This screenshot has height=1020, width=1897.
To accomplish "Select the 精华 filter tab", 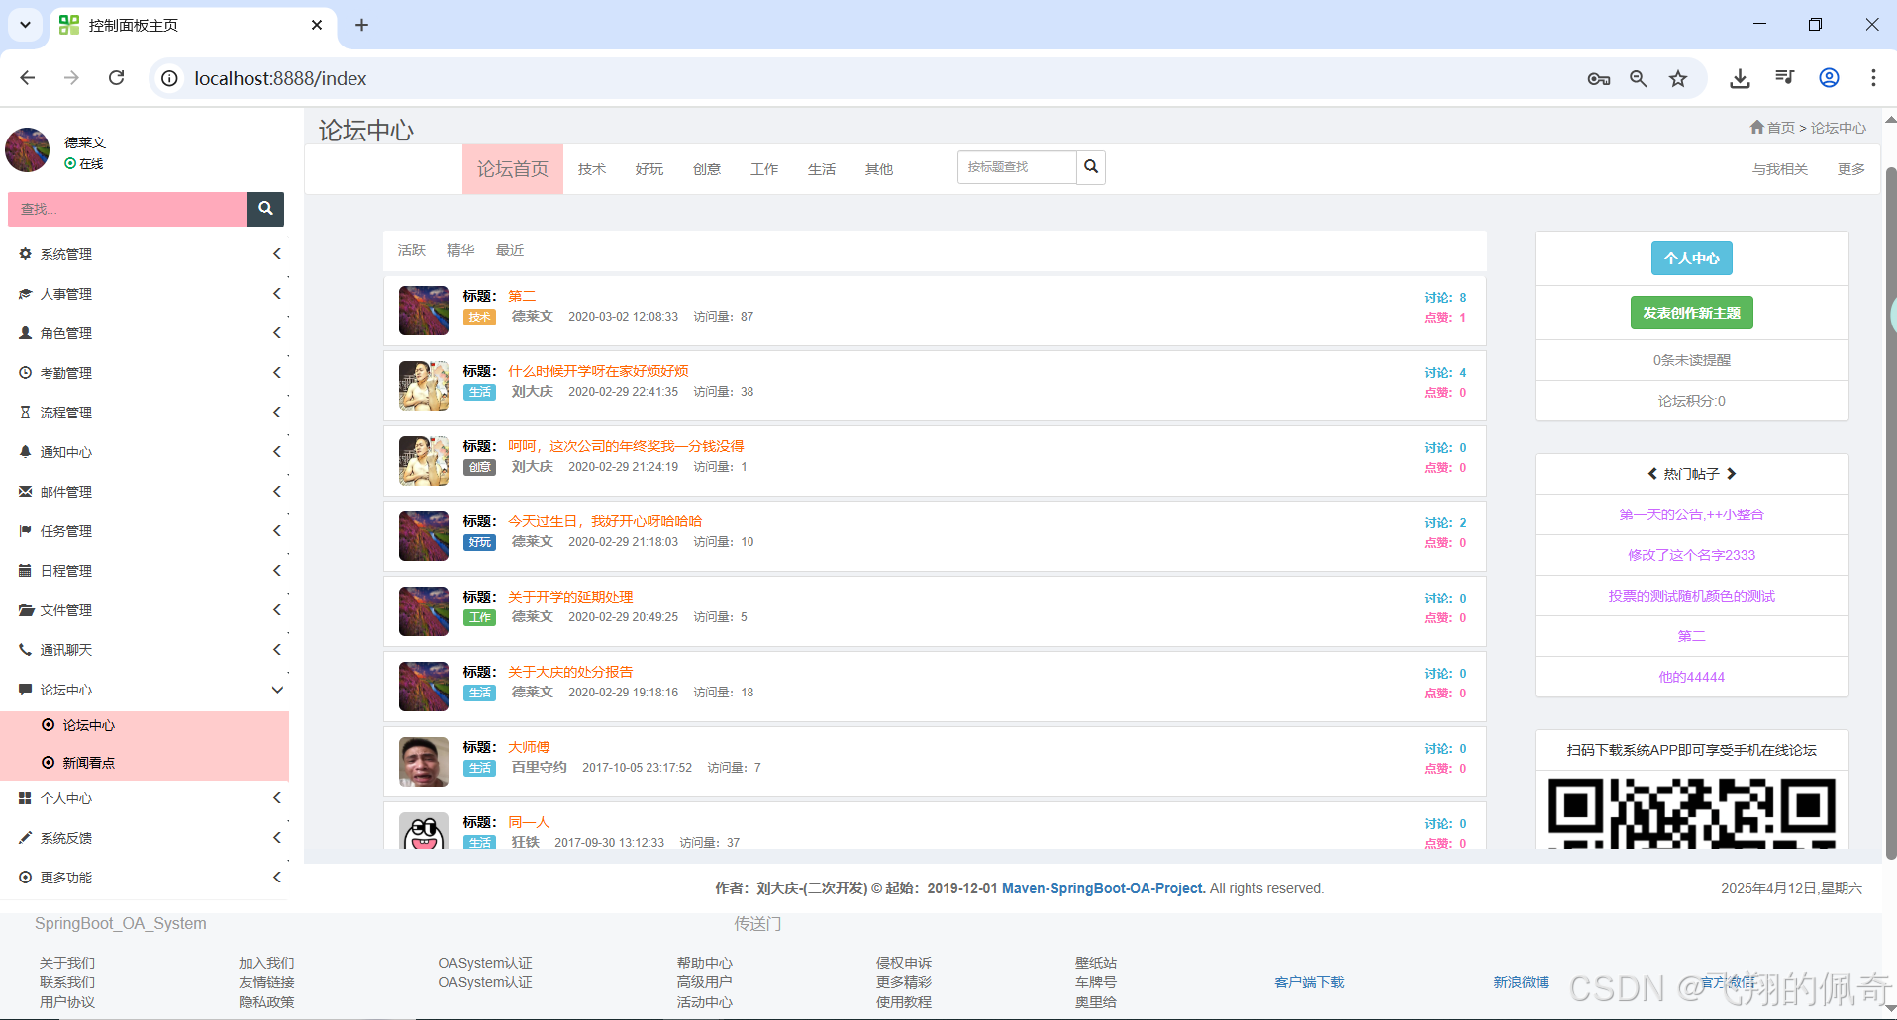I will (459, 249).
